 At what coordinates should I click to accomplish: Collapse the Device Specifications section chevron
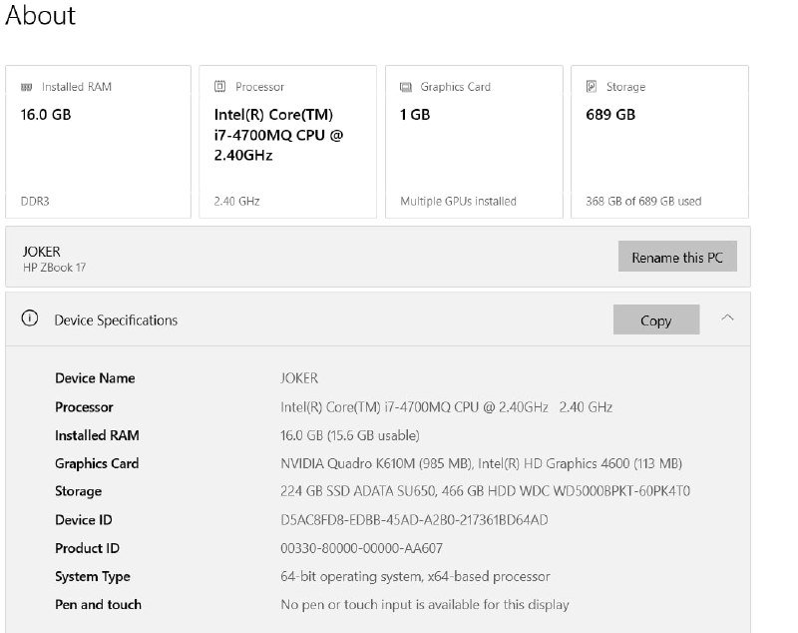point(727,317)
